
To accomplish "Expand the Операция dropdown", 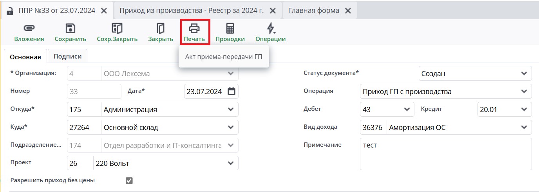I will click(x=524, y=91).
